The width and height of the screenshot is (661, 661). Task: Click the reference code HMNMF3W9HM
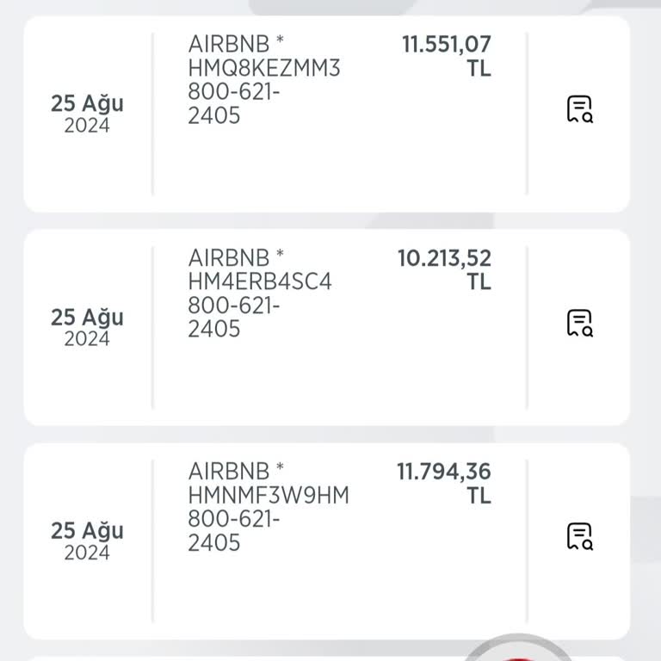tap(268, 496)
